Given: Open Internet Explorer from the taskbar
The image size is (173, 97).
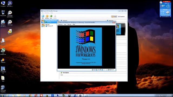Looking at the screenshot, I should pyautogui.click(x=8, y=96).
